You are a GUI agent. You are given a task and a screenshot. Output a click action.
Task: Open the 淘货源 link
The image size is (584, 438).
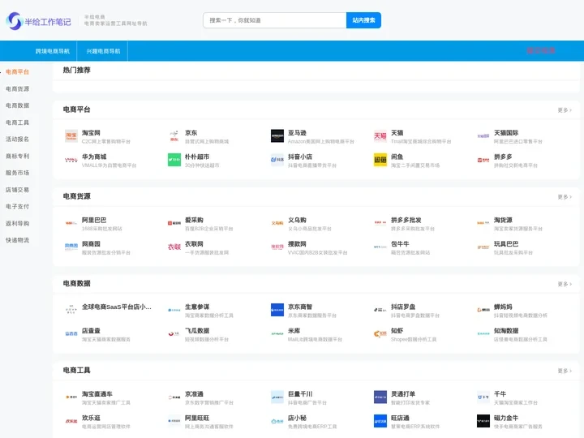click(503, 220)
